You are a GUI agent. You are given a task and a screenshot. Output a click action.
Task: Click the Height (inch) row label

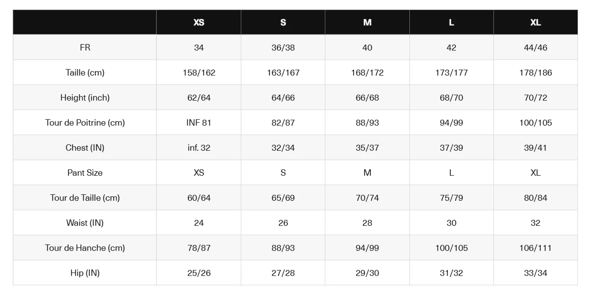(85, 98)
